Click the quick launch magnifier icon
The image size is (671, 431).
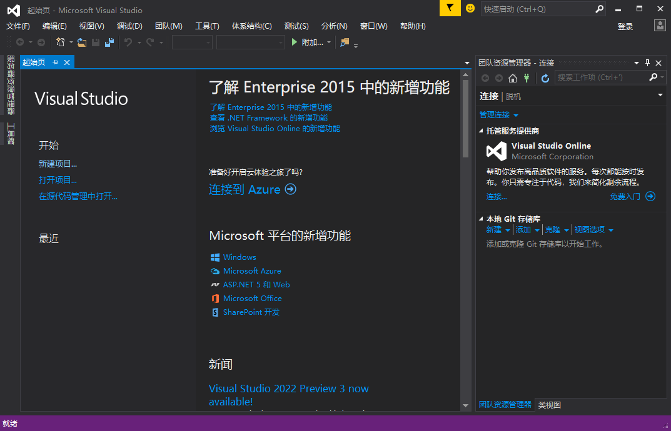tap(600, 9)
